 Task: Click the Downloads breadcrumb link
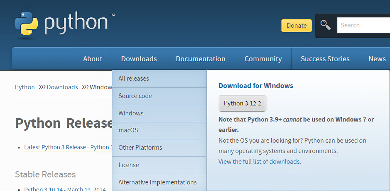[62, 87]
